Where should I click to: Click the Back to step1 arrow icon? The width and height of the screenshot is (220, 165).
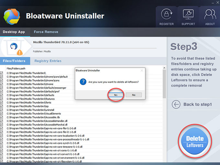pos(176,104)
